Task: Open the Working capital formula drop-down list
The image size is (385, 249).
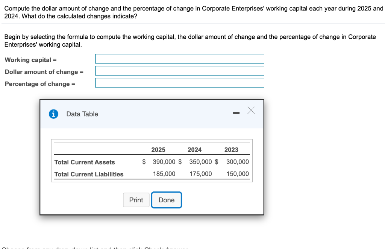Action: (x=180, y=58)
